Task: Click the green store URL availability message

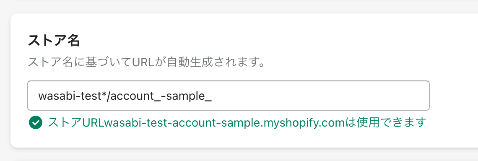Action: point(236,122)
